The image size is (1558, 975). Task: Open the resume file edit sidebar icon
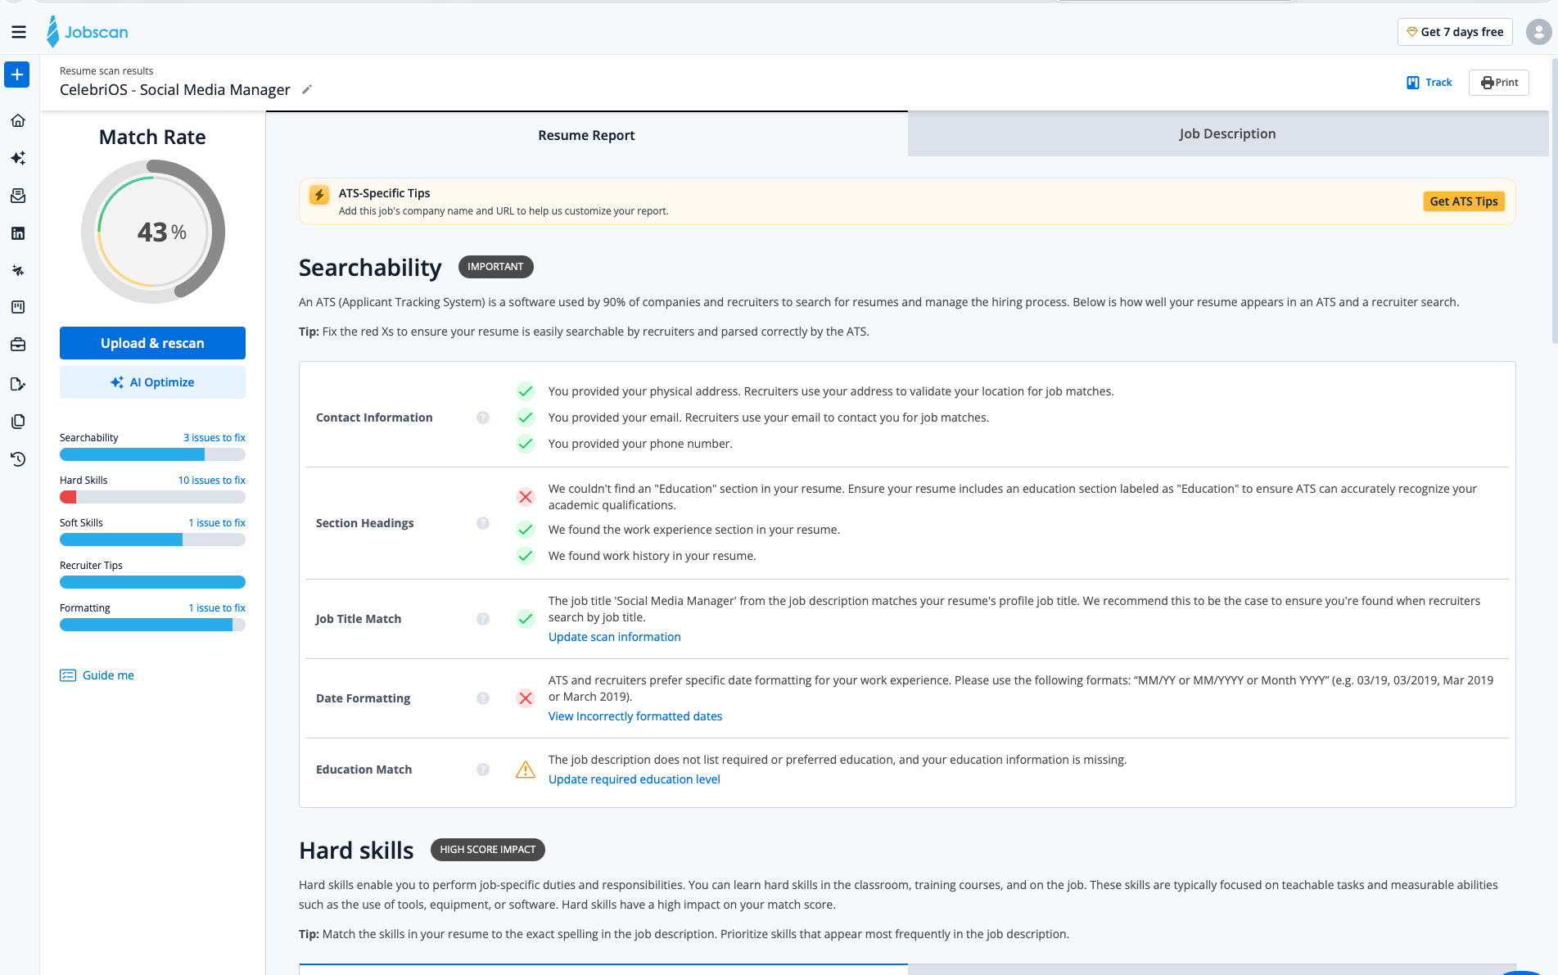18,384
